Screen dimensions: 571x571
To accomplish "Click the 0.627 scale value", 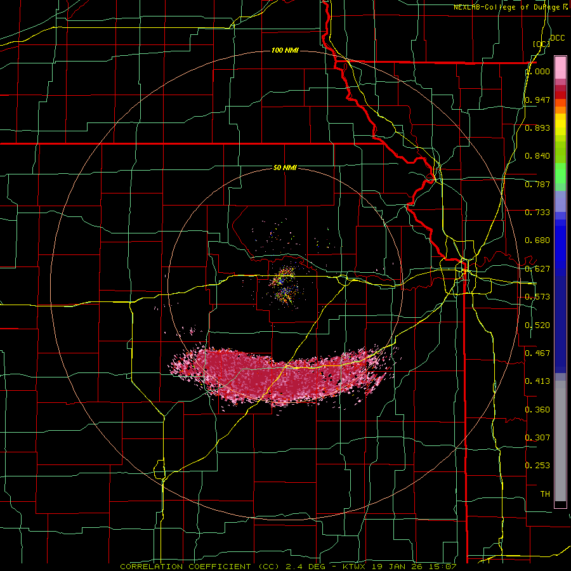I will point(537,269).
